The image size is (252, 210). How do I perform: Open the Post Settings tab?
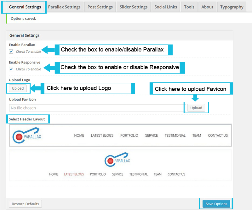pyautogui.click(x=100, y=7)
